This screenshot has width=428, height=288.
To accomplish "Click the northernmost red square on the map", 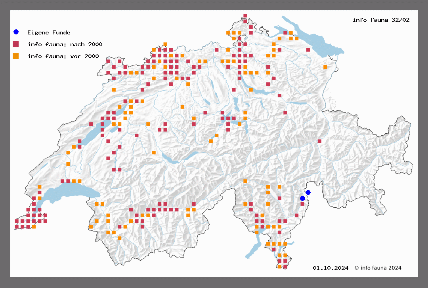I will 245,16.
